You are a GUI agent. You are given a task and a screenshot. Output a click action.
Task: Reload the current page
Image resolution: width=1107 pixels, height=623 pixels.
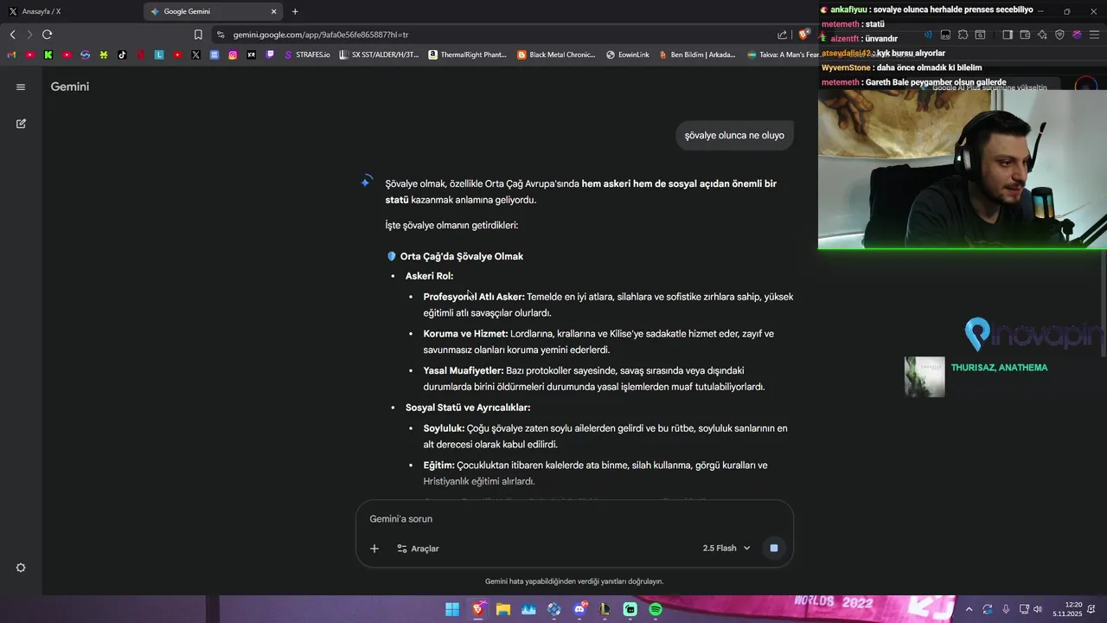47,35
